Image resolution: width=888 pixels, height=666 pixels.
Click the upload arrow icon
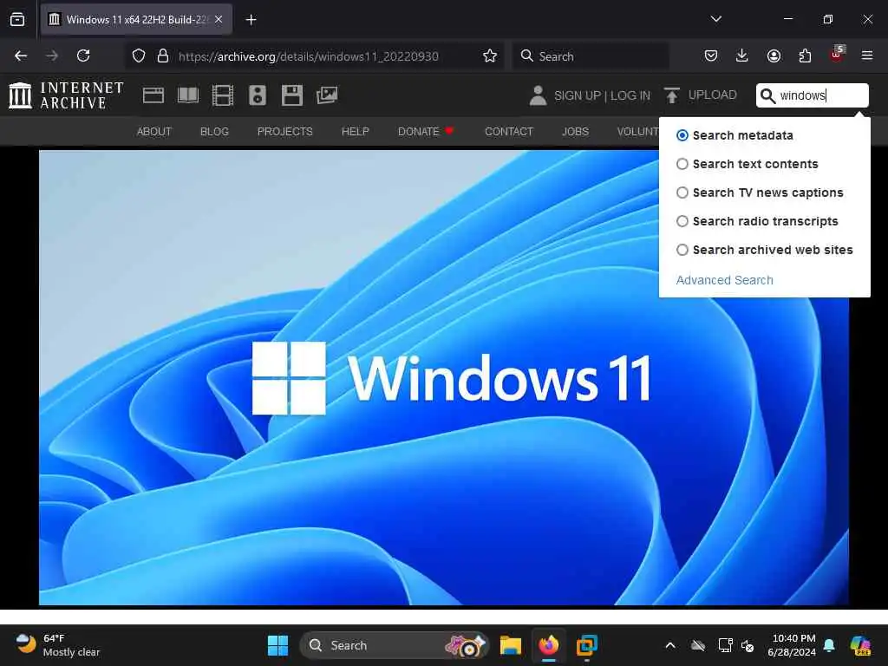point(672,95)
